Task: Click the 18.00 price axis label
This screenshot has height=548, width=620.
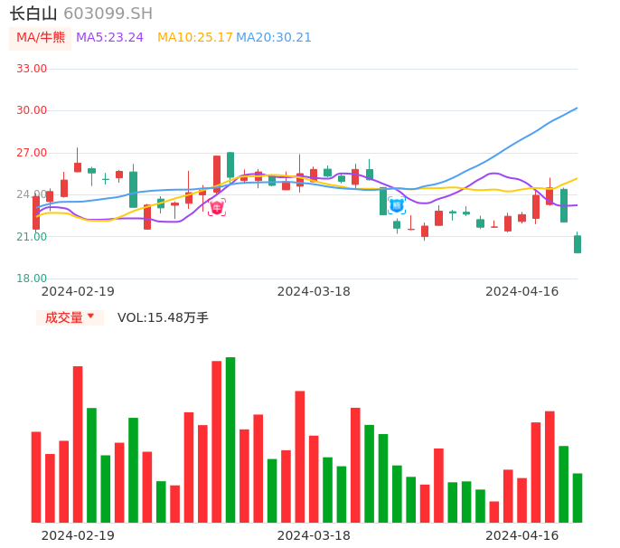Action: (32, 279)
